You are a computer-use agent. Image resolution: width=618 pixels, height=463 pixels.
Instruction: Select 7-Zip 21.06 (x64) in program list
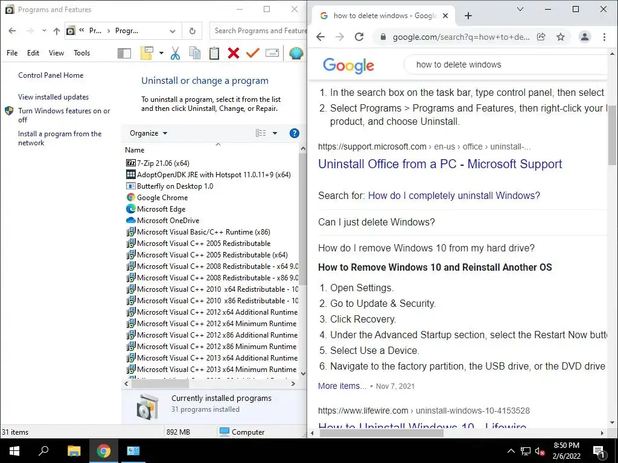163,163
